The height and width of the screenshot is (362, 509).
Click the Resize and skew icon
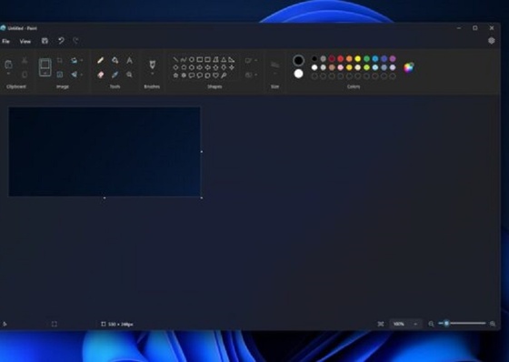(60, 75)
